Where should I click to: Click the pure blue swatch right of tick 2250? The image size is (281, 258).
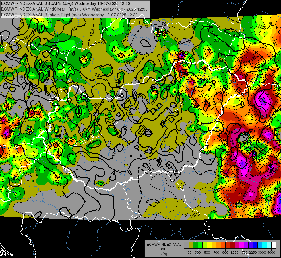tap(255, 245)
